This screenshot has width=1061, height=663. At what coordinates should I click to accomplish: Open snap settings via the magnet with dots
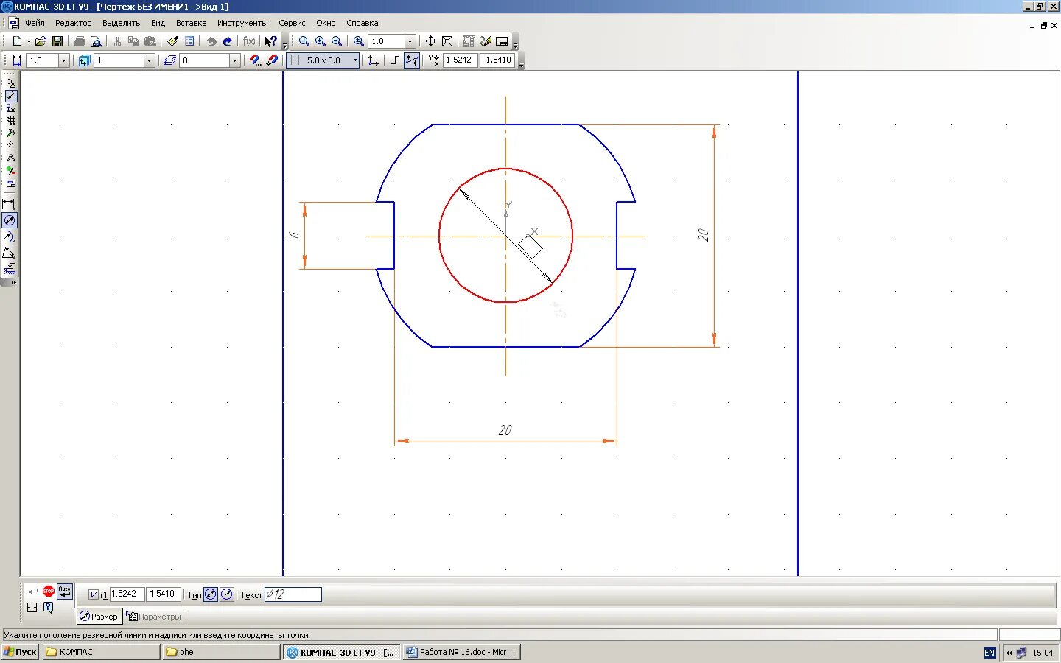point(255,60)
